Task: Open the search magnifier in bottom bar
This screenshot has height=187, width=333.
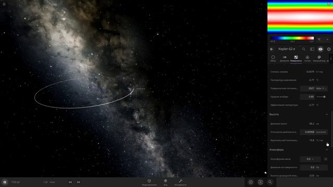Action: pyautogui.click(x=270, y=182)
